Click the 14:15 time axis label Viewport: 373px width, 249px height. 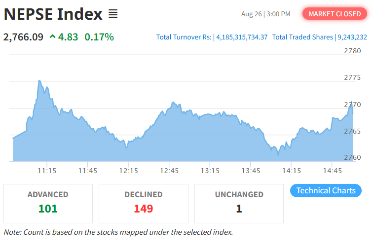[292, 171]
